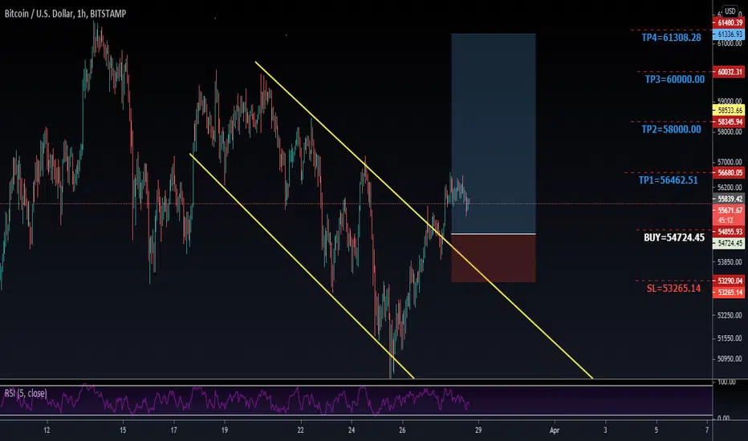748x441 pixels.
Task: Select the red 60032.31 price tag
Action: pos(729,72)
